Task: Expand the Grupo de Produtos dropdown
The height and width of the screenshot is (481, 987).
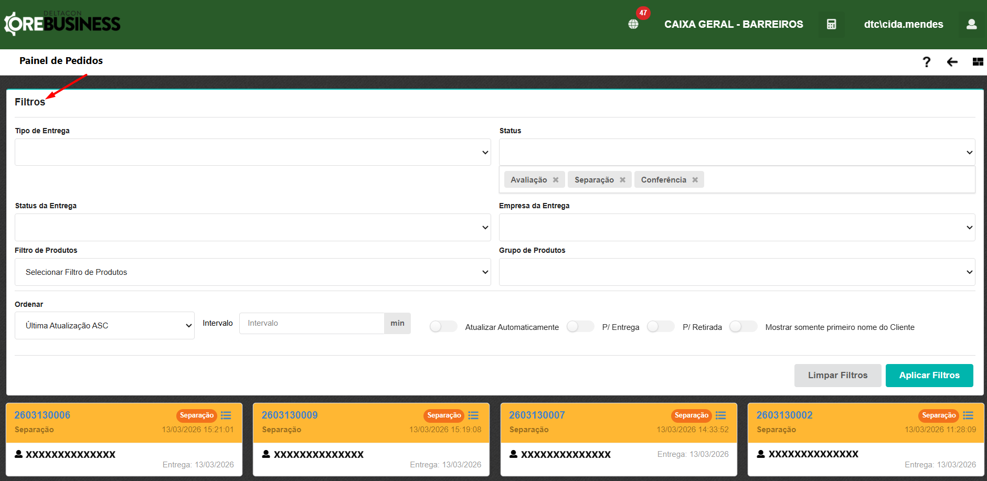Action: pos(737,272)
